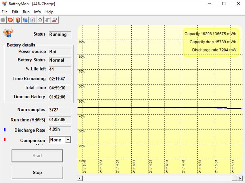Open the Edit menu
The image size is (245, 183).
pos(15,12)
